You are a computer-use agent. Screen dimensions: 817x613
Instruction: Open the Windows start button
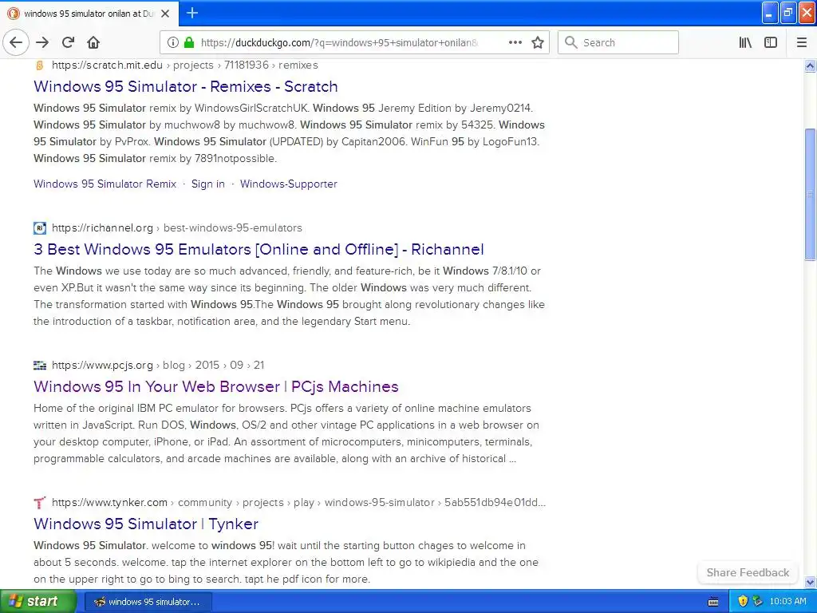38,601
